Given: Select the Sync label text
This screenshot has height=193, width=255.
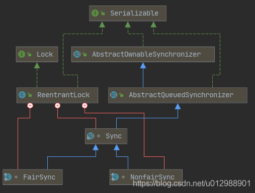Looking at the screenshot, I should tap(114, 136).
